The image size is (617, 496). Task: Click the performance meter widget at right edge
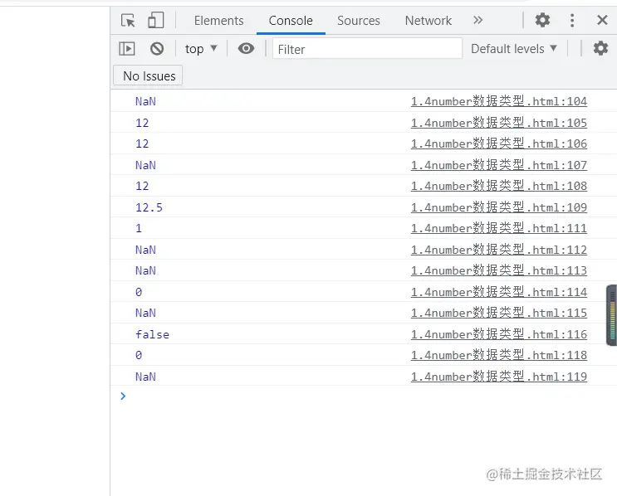[611, 315]
